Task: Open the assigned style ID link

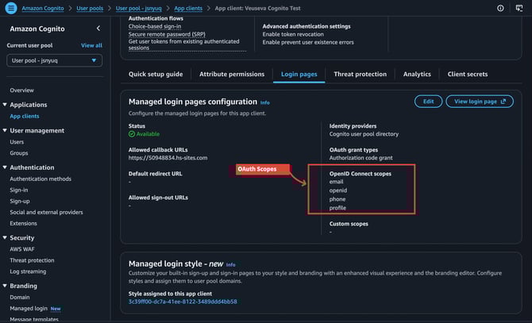Action: coord(183,302)
